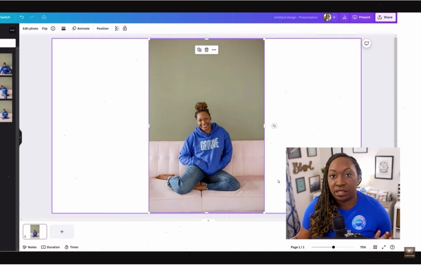The height and width of the screenshot is (265, 421).
Task: Open the three-dot menu above the photo
Action: tap(214, 50)
